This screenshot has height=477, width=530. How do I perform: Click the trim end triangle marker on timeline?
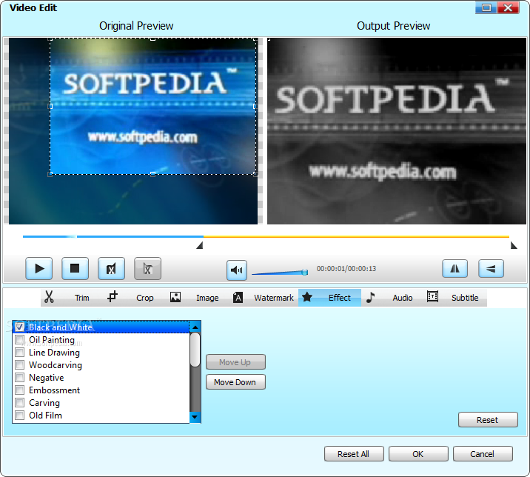[514, 245]
